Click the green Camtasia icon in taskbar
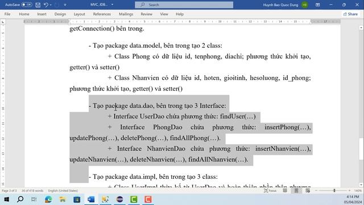 tap(134, 199)
